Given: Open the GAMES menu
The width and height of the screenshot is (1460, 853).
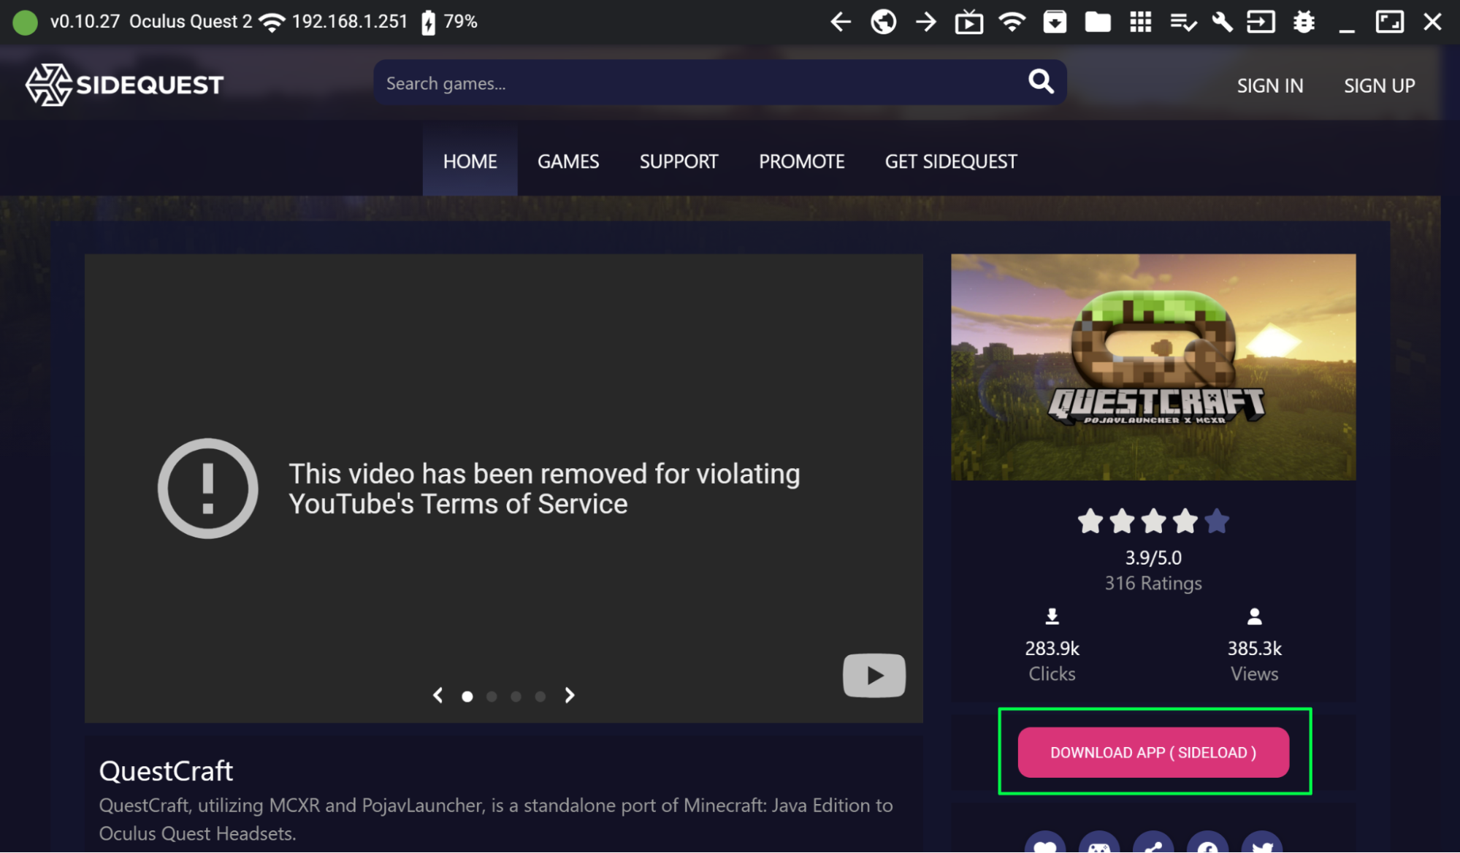Looking at the screenshot, I should (568, 161).
